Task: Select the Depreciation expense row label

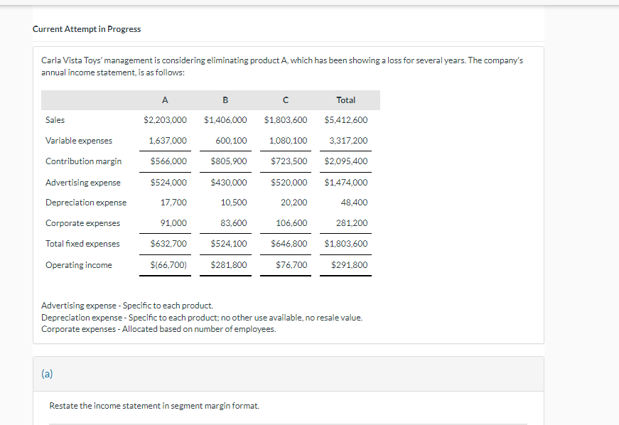Action: tap(86, 203)
